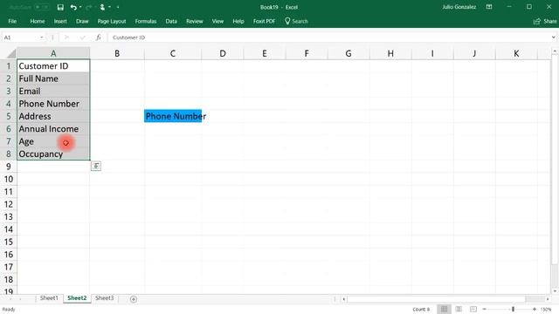Click the zoom out minus button

tap(484, 309)
